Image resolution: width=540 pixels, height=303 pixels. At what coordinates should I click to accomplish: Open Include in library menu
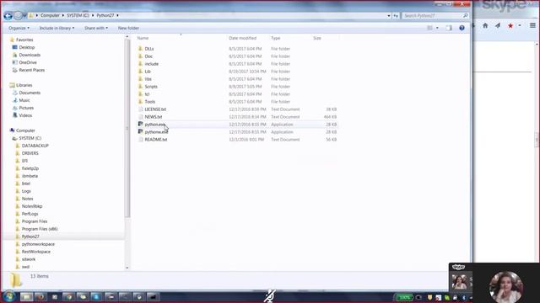click(x=57, y=28)
